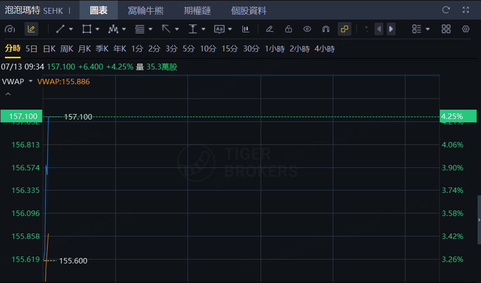Open chart settings gear icon
Screen dimensions: 481x283
click(466, 29)
